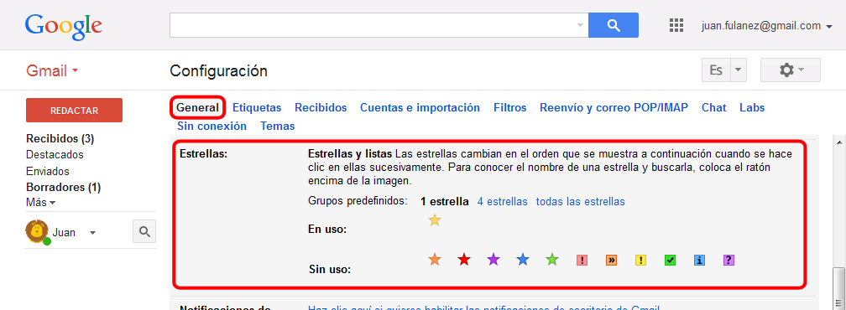Select the green star icon
The image size is (846, 310).
552,260
